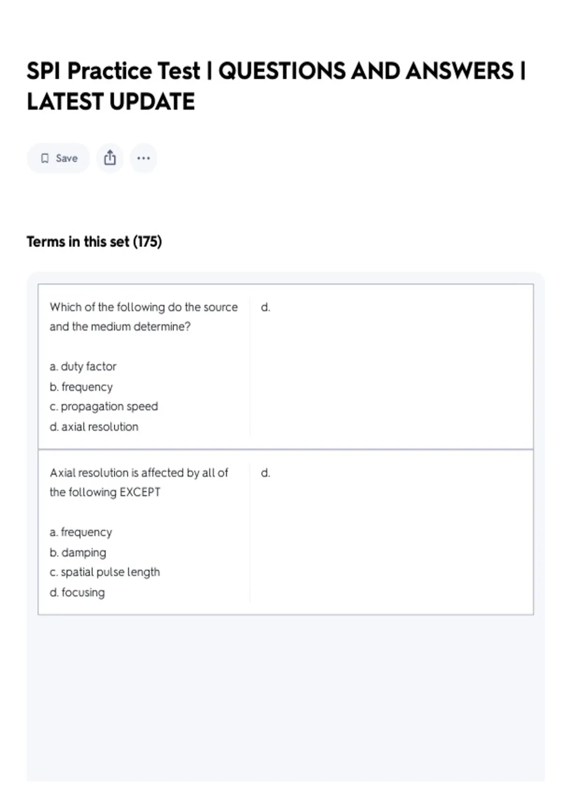Click the Terms in this set (175) heading
571x810 pixels.
(x=94, y=242)
